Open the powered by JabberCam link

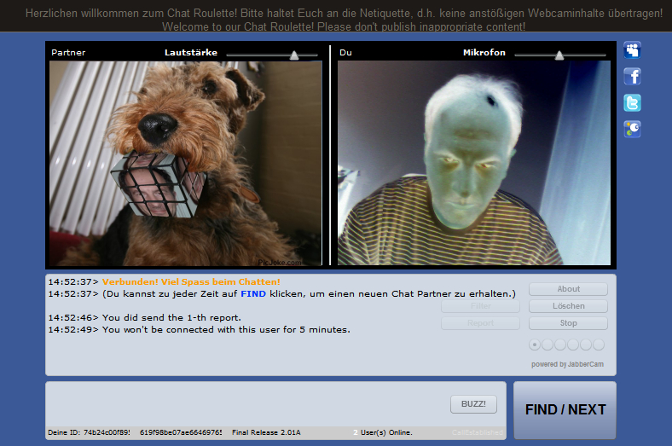[x=567, y=364]
